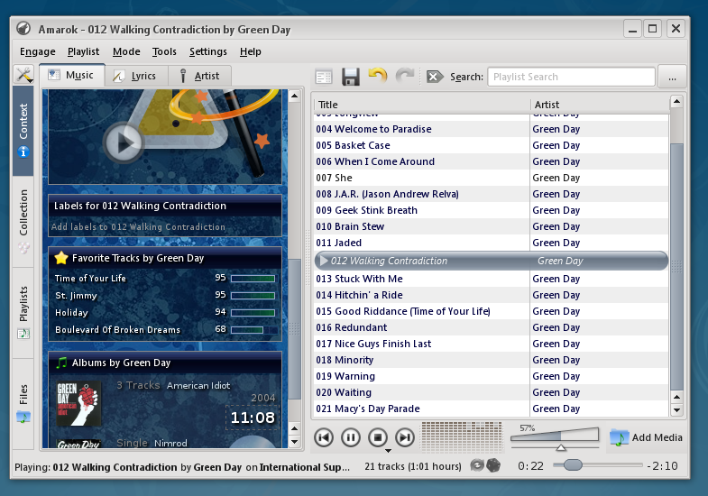
Task: Save the playlist with floppy disk icon
Action: [x=350, y=77]
